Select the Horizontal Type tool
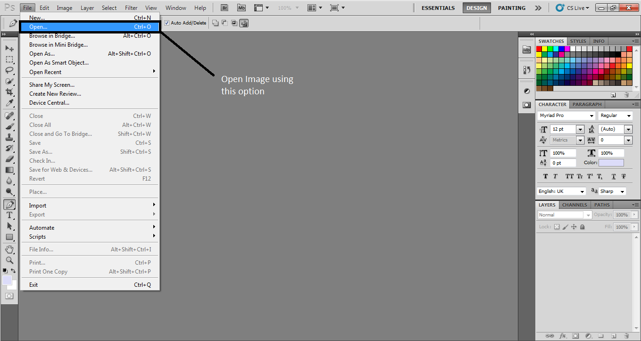The height and width of the screenshot is (341, 641). click(x=9, y=215)
